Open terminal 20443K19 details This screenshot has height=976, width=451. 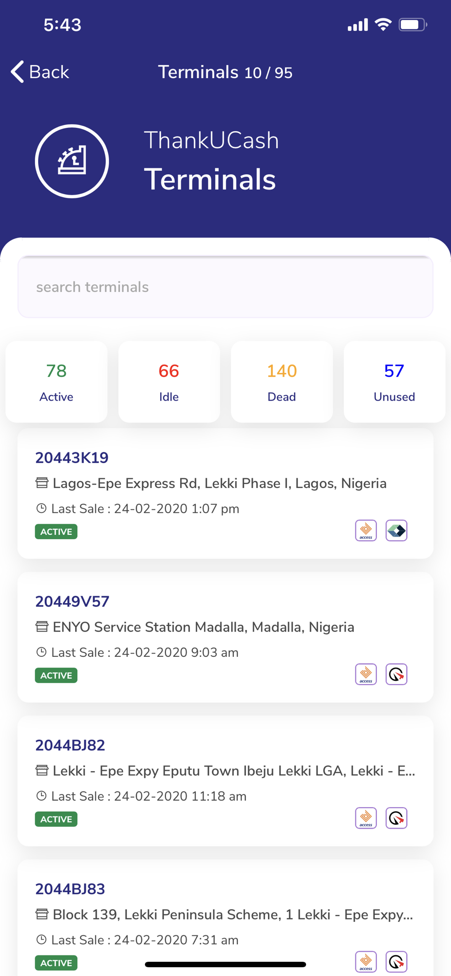pos(225,493)
